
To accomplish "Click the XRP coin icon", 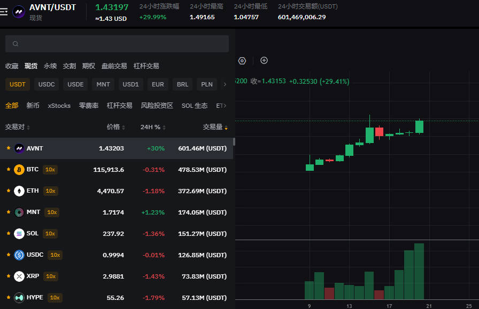I will pyautogui.click(x=19, y=276).
